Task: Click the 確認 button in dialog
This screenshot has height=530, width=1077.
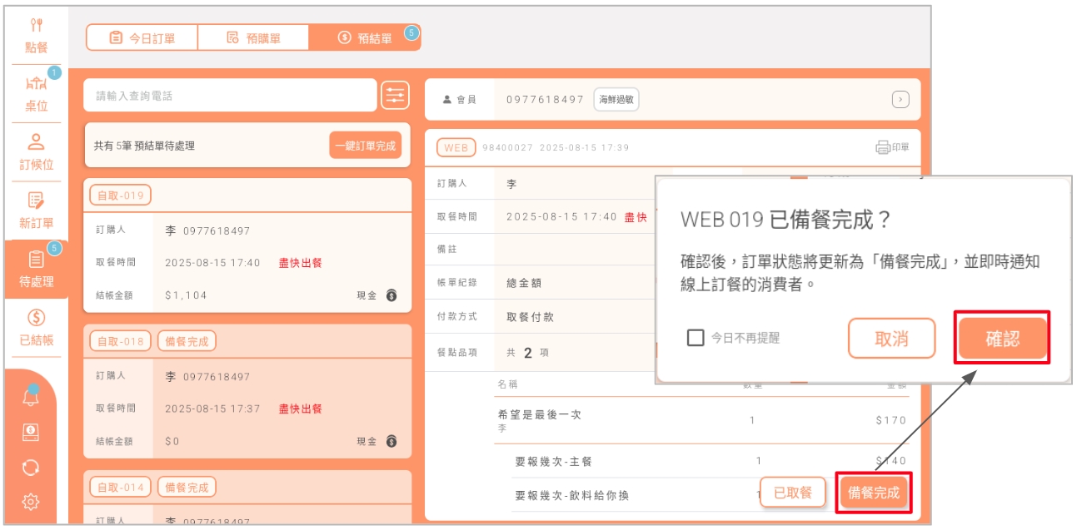Action: [x=1002, y=339]
